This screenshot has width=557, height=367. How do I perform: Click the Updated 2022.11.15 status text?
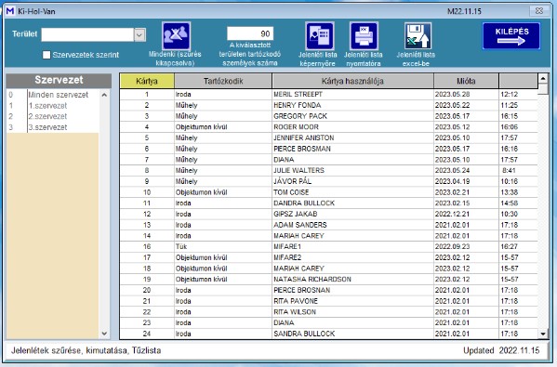click(501, 350)
